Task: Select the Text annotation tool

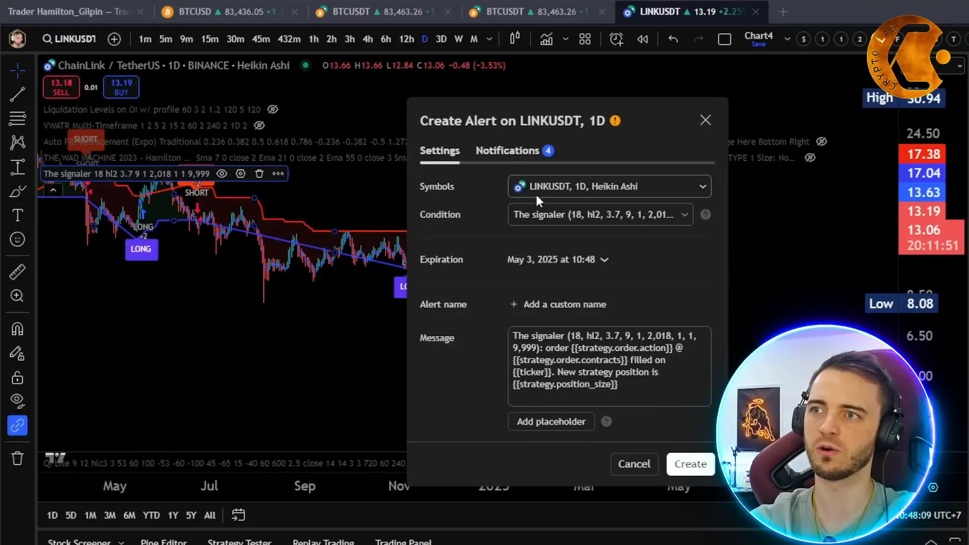Action: pos(18,215)
